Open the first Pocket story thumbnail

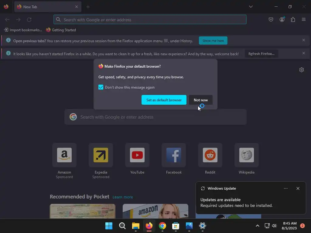coord(83,211)
